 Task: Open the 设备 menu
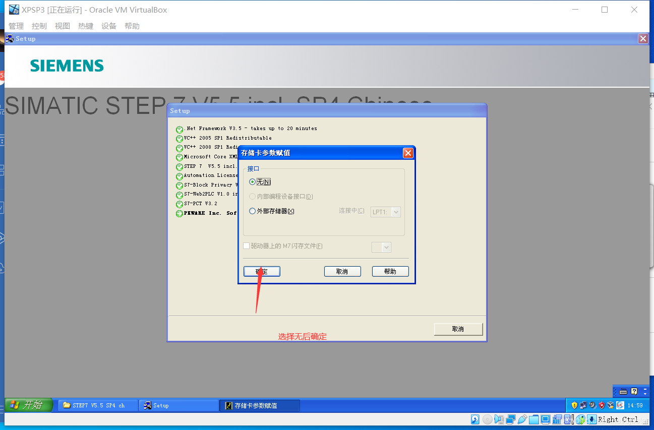(x=109, y=26)
